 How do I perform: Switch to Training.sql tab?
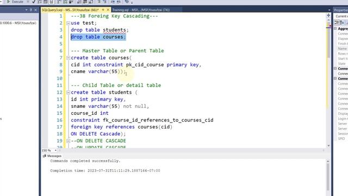tap(141, 10)
